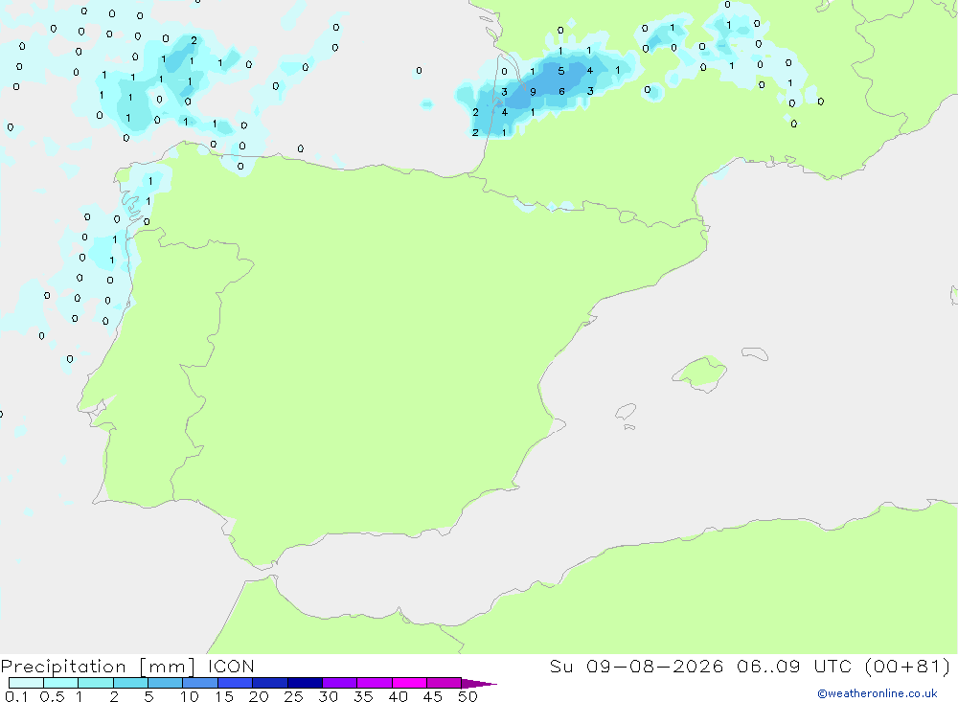The height and width of the screenshot is (702, 958).
Task: Click the Menorca island outline
Action: pos(755,353)
